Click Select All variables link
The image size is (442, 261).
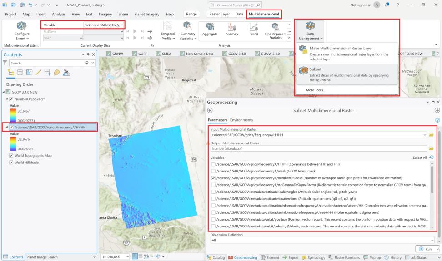[420, 158]
